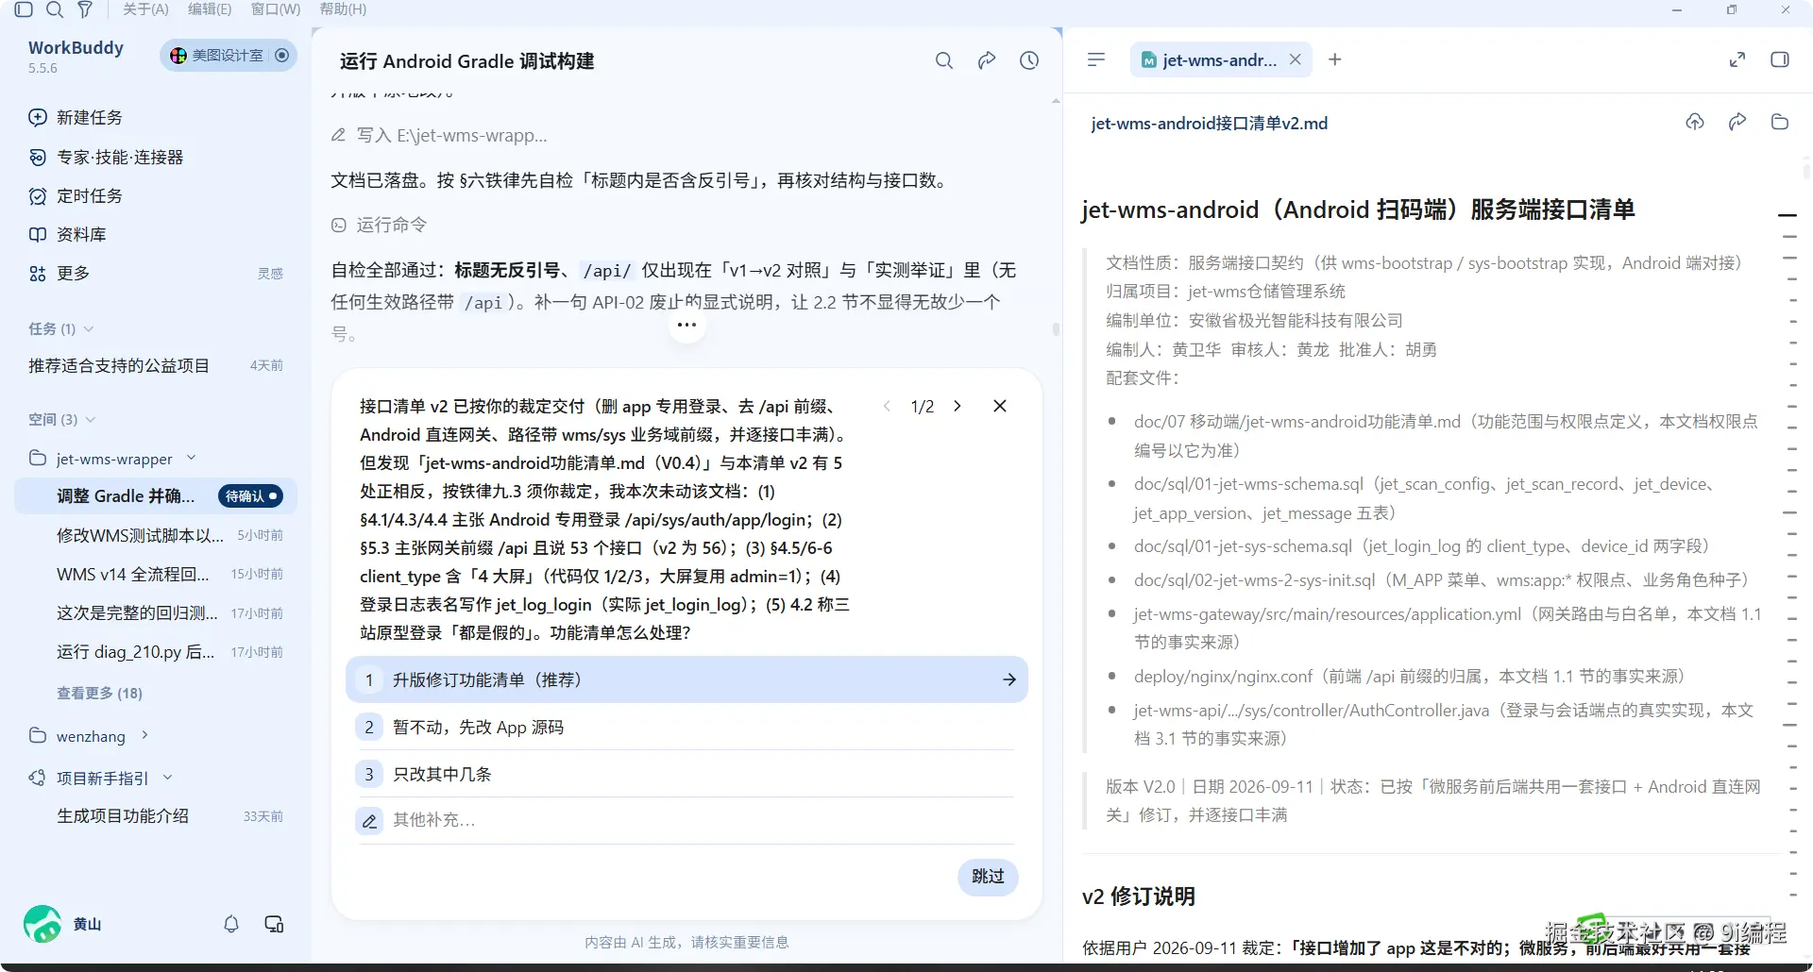Click the device screen icon near bell

[x=274, y=924]
